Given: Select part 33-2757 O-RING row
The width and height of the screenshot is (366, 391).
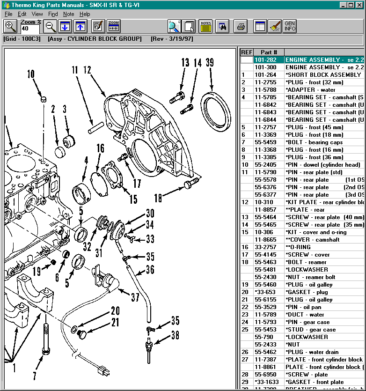Looking at the screenshot, I should point(309,247).
